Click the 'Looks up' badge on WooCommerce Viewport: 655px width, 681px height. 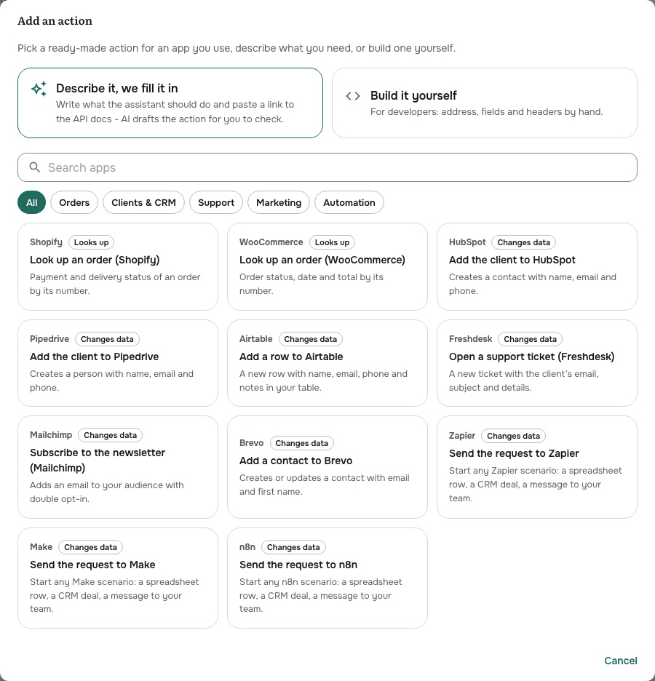pos(333,242)
